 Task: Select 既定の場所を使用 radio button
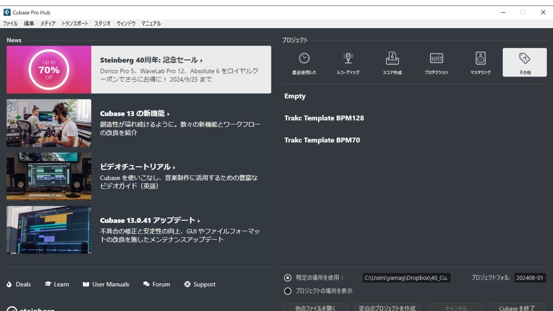click(288, 278)
